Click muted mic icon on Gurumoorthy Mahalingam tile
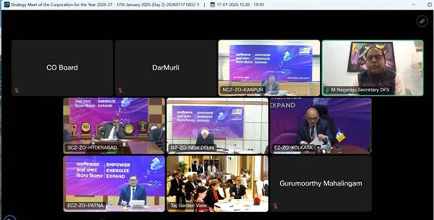The height and width of the screenshot is (220, 434). [x=276, y=206]
